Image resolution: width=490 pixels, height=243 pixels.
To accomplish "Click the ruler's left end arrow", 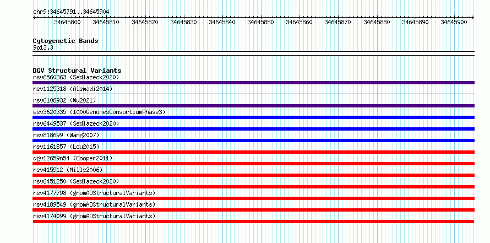I will coord(34,17).
